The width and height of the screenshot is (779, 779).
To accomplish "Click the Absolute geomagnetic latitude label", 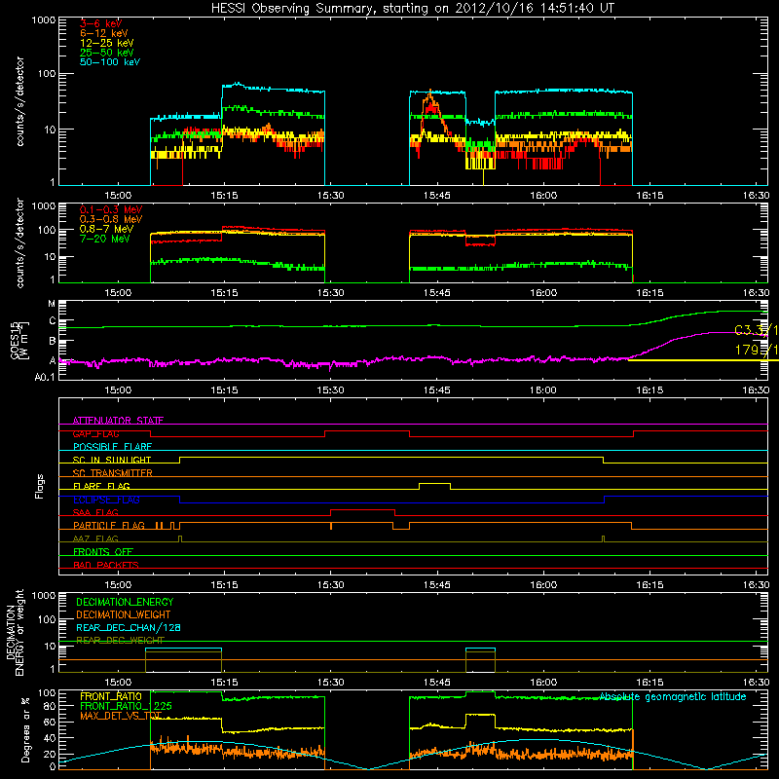I will pyautogui.click(x=673, y=697).
